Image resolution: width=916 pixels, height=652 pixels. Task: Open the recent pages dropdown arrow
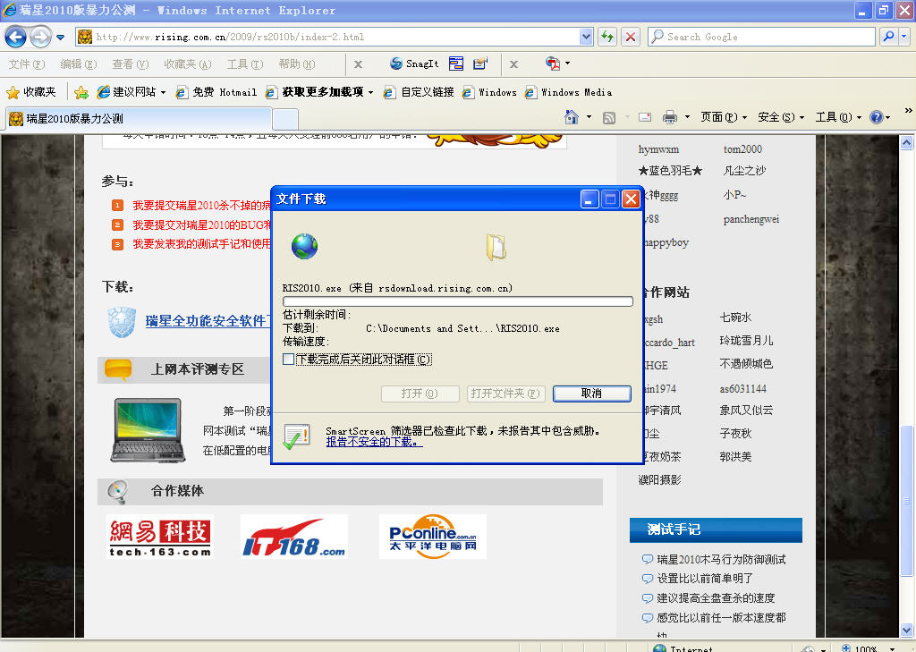coord(60,38)
